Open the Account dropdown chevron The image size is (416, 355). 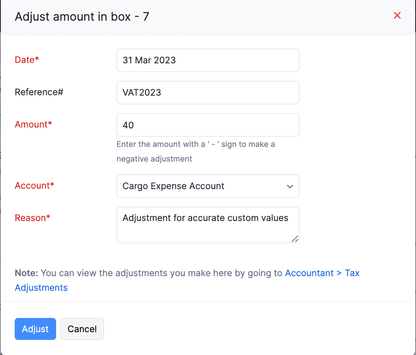coord(290,186)
